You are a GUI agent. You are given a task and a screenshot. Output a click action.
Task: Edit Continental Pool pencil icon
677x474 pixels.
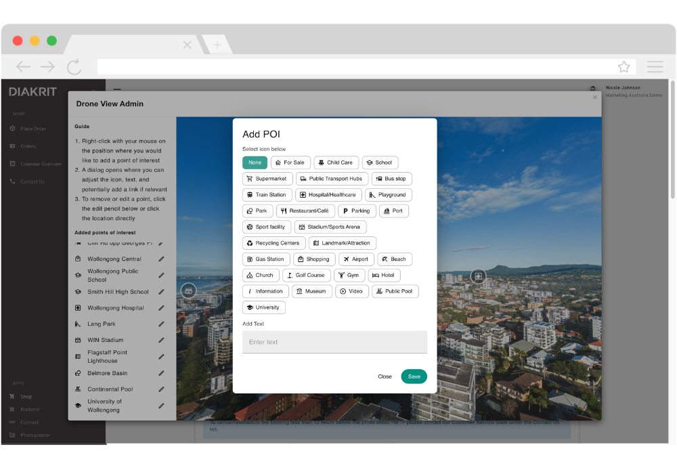coord(161,389)
